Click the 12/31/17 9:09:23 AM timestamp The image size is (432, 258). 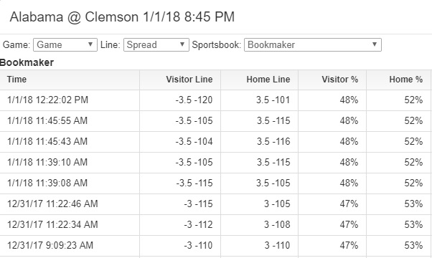click(x=50, y=245)
